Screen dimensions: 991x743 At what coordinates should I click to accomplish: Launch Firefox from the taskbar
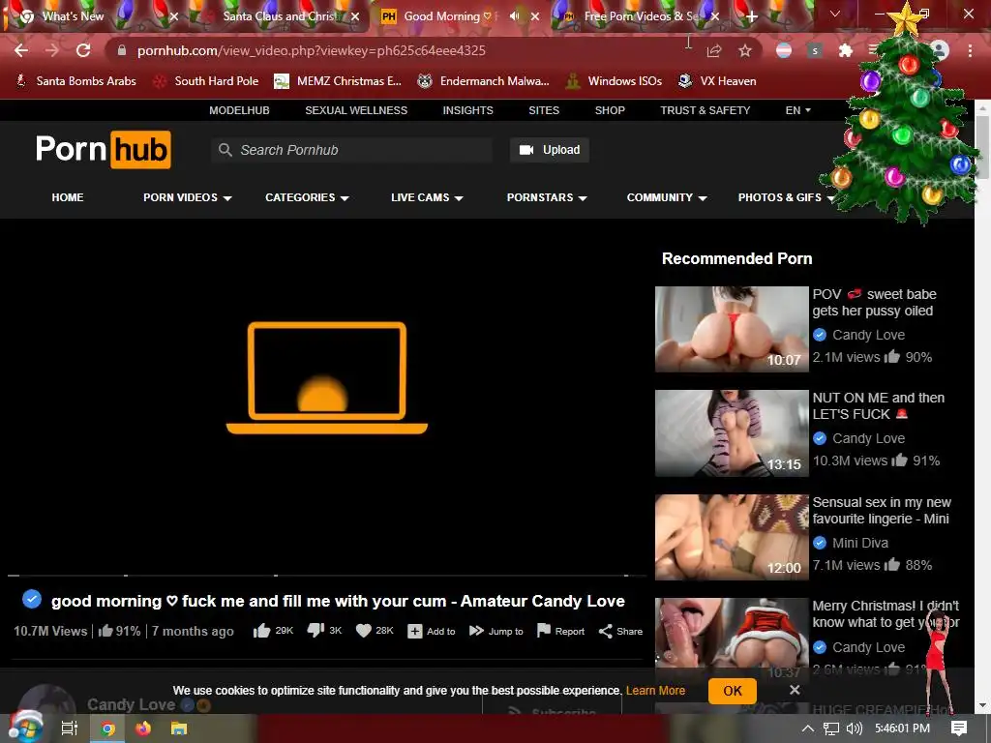click(143, 728)
